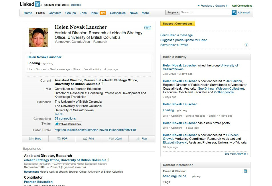Open the People search type dropdown
This screenshot has height=186, width=272.
coord(173,13)
